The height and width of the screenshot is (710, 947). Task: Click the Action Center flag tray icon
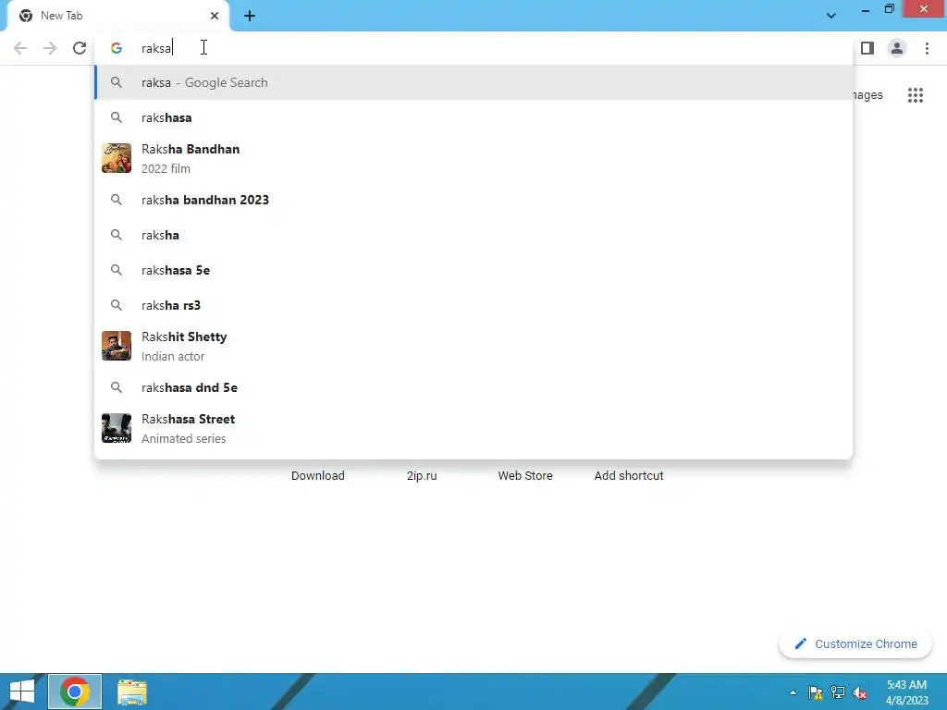click(816, 692)
